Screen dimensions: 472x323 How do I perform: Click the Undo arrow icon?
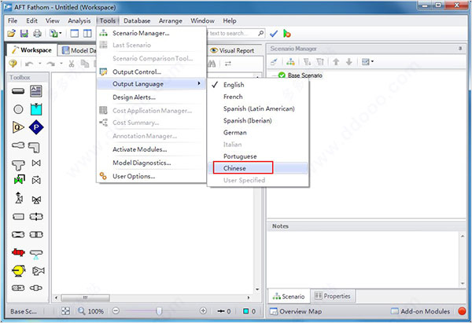29,64
